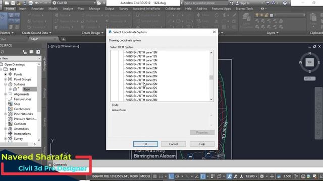
Task: Select Intersections in the Toolspace tree
Action: (22, 134)
